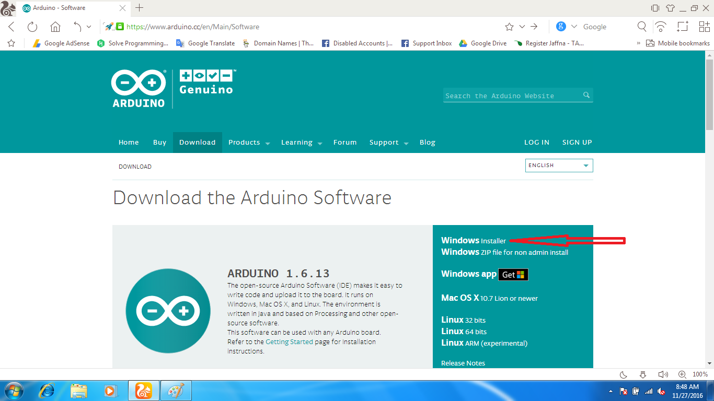Image resolution: width=714 pixels, height=401 pixels.
Task: Click the Arduino website search magnifier icon
Action: tap(586, 95)
